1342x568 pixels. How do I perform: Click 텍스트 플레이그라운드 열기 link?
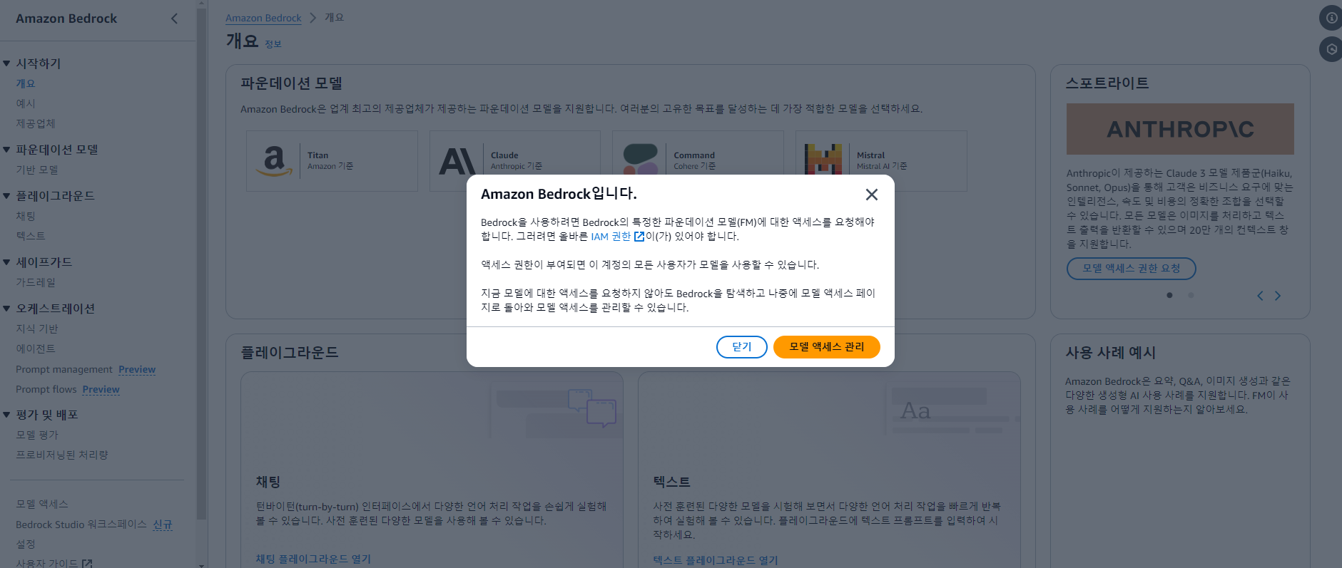pyautogui.click(x=716, y=561)
